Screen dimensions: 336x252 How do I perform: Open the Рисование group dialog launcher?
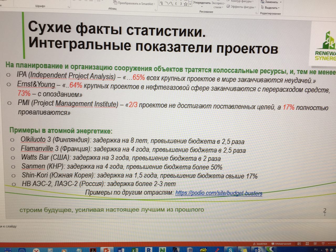256,13
